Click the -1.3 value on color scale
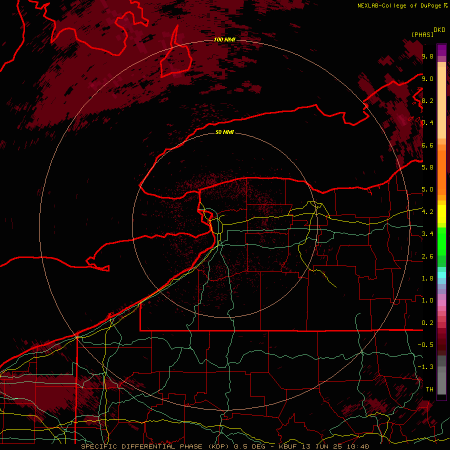 tap(425, 367)
